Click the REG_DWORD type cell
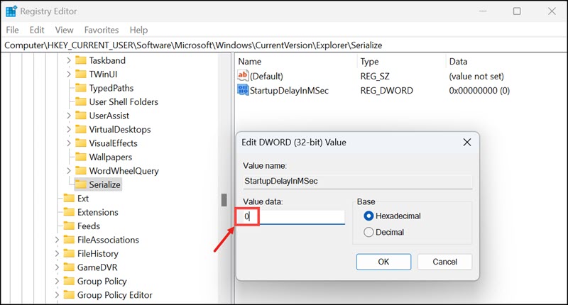Viewport: 568px width, 305px height. (x=386, y=91)
